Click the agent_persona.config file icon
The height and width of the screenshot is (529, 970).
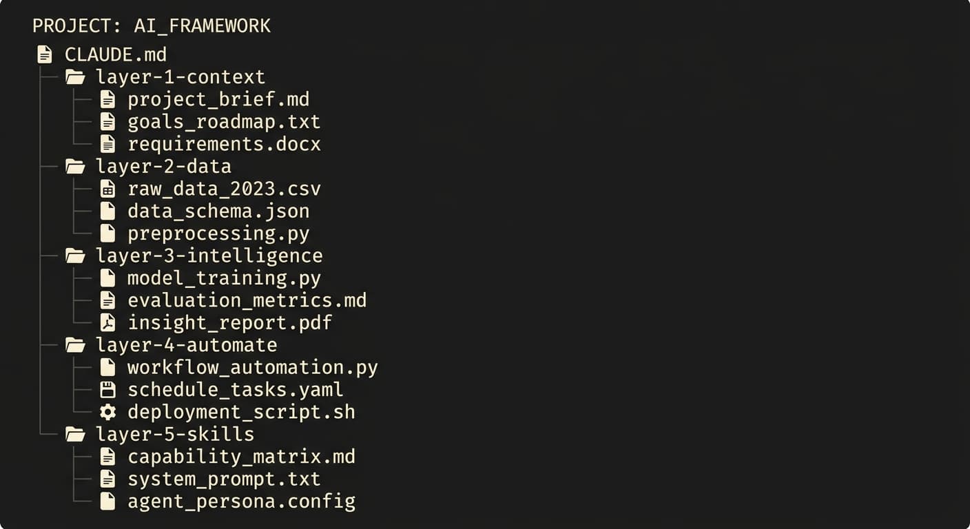click(x=107, y=501)
